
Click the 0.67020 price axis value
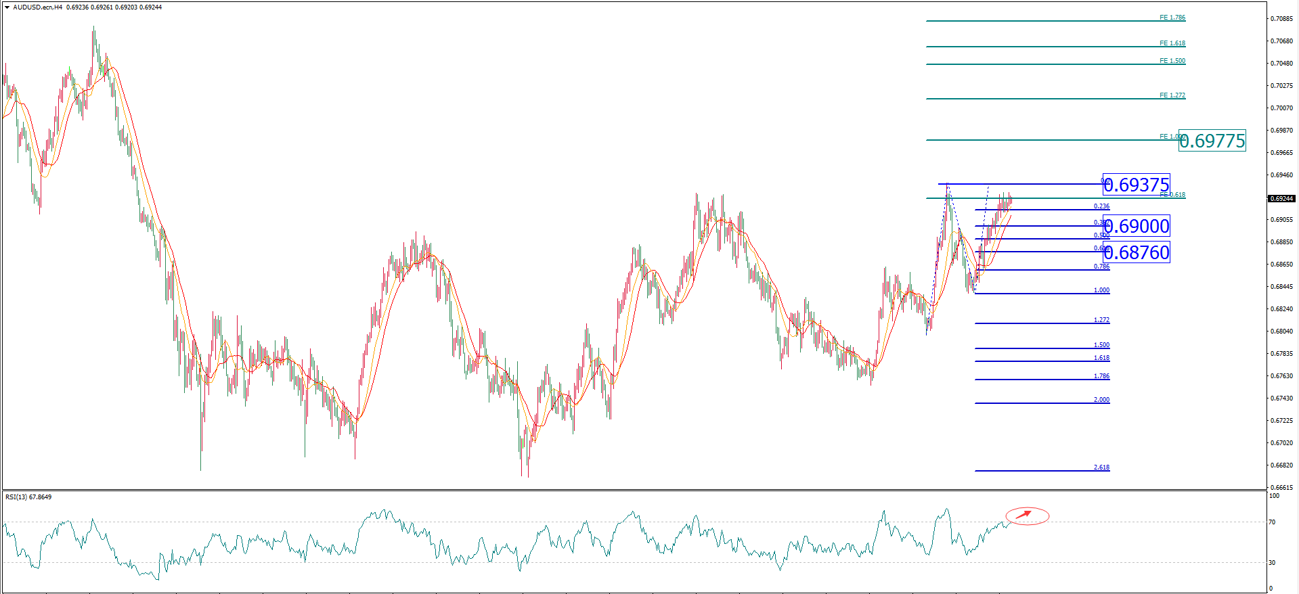tap(1282, 443)
